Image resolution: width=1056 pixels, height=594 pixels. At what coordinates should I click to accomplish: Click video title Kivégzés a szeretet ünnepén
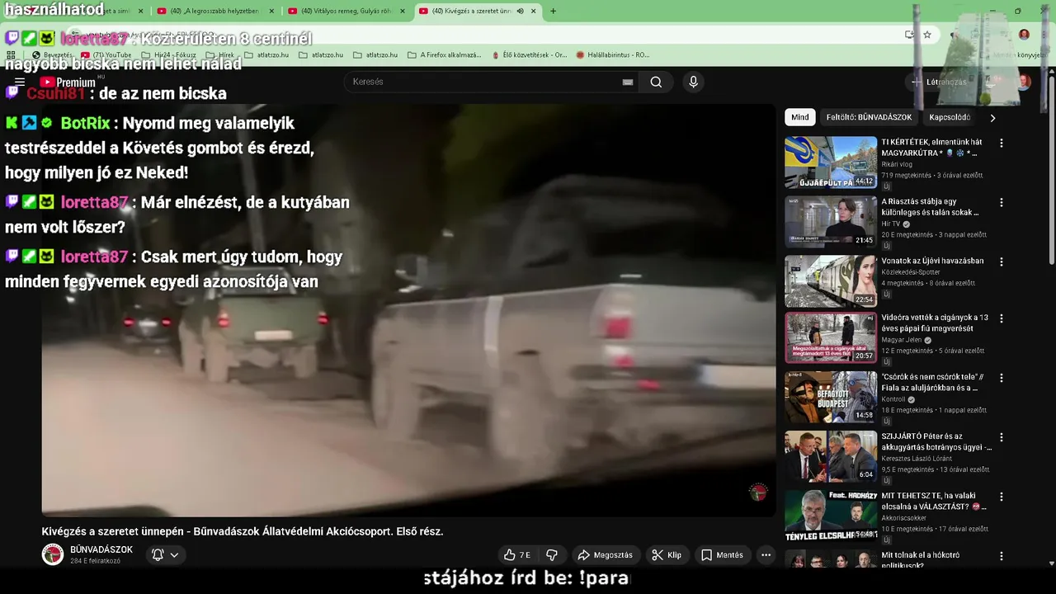243,531
